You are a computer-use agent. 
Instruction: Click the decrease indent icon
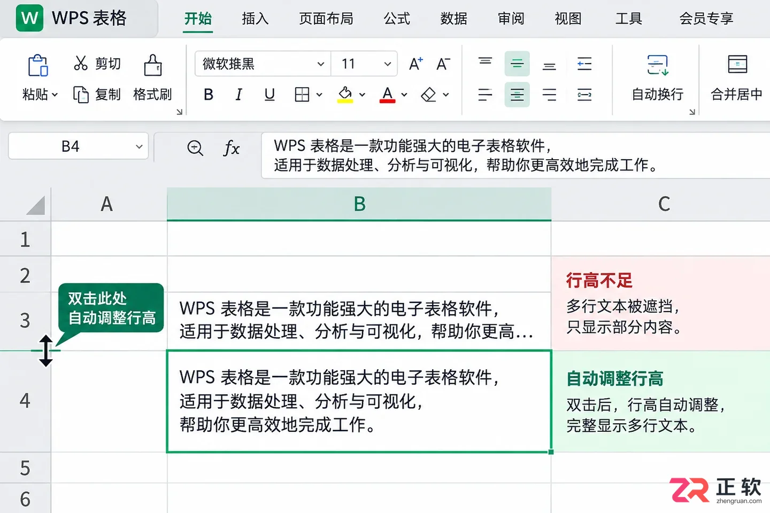[x=584, y=64]
